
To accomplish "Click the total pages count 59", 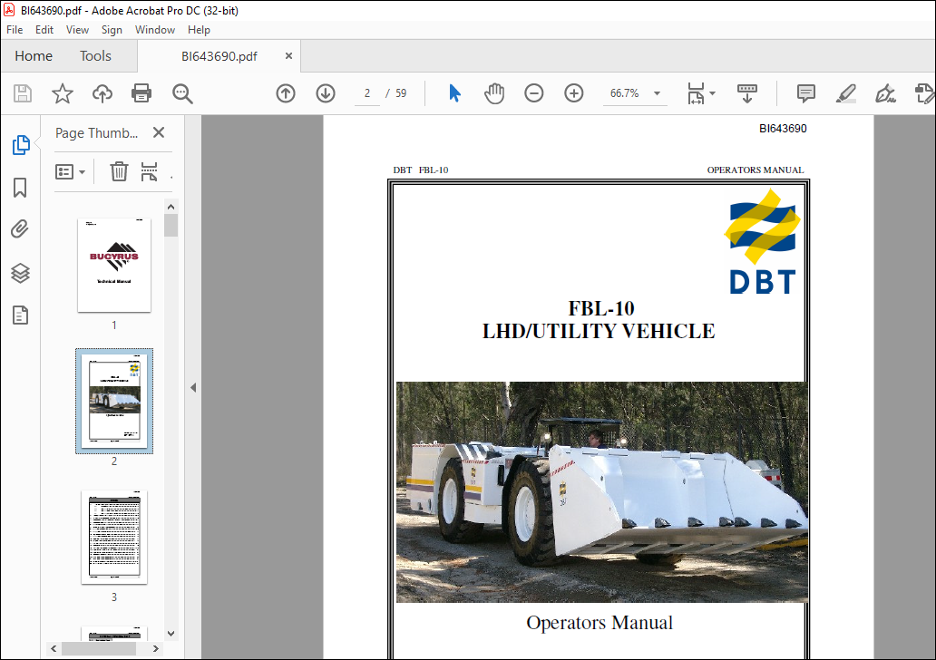I will click(401, 93).
